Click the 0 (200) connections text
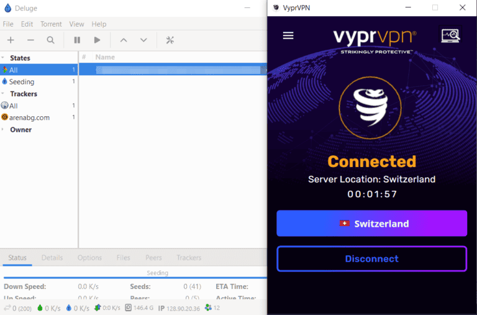 click(x=22, y=308)
